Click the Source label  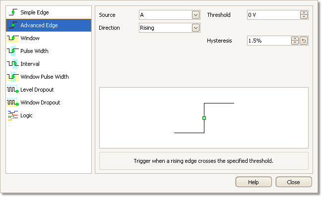[x=107, y=15]
